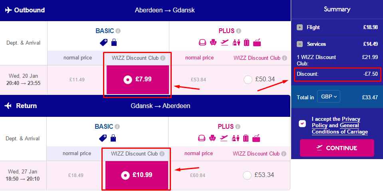Click the outbound BASIC hand bag icon

[114, 42]
